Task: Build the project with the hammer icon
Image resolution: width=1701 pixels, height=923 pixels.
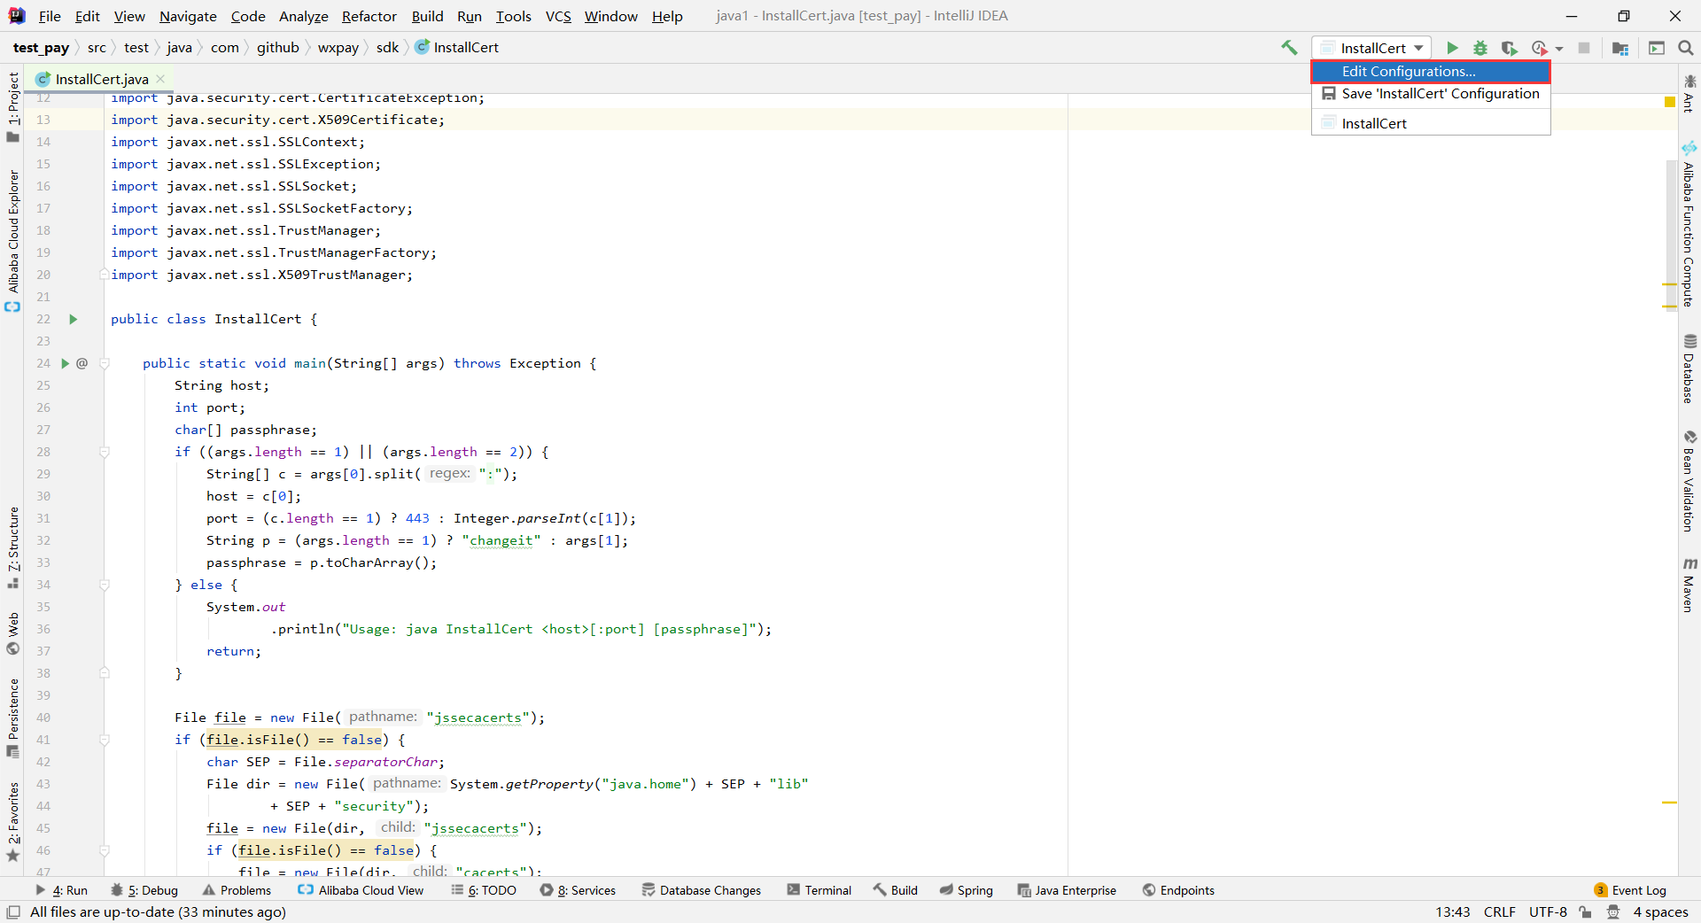Action: [1290, 48]
